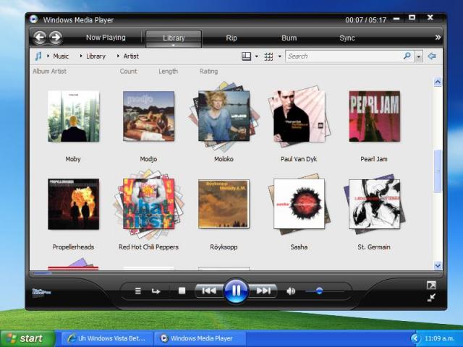The image size is (463, 347).
Task: Click the Pearl Jam artist label
Action: click(374, 159)
